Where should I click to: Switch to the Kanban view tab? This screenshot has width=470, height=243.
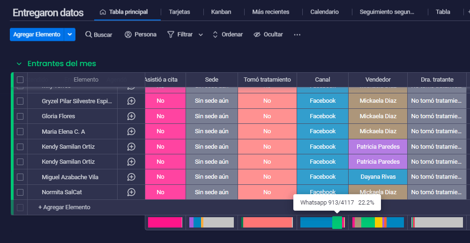point(221,12)
